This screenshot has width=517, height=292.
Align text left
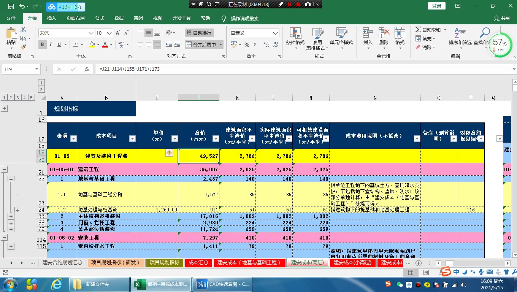pos(140,44)
